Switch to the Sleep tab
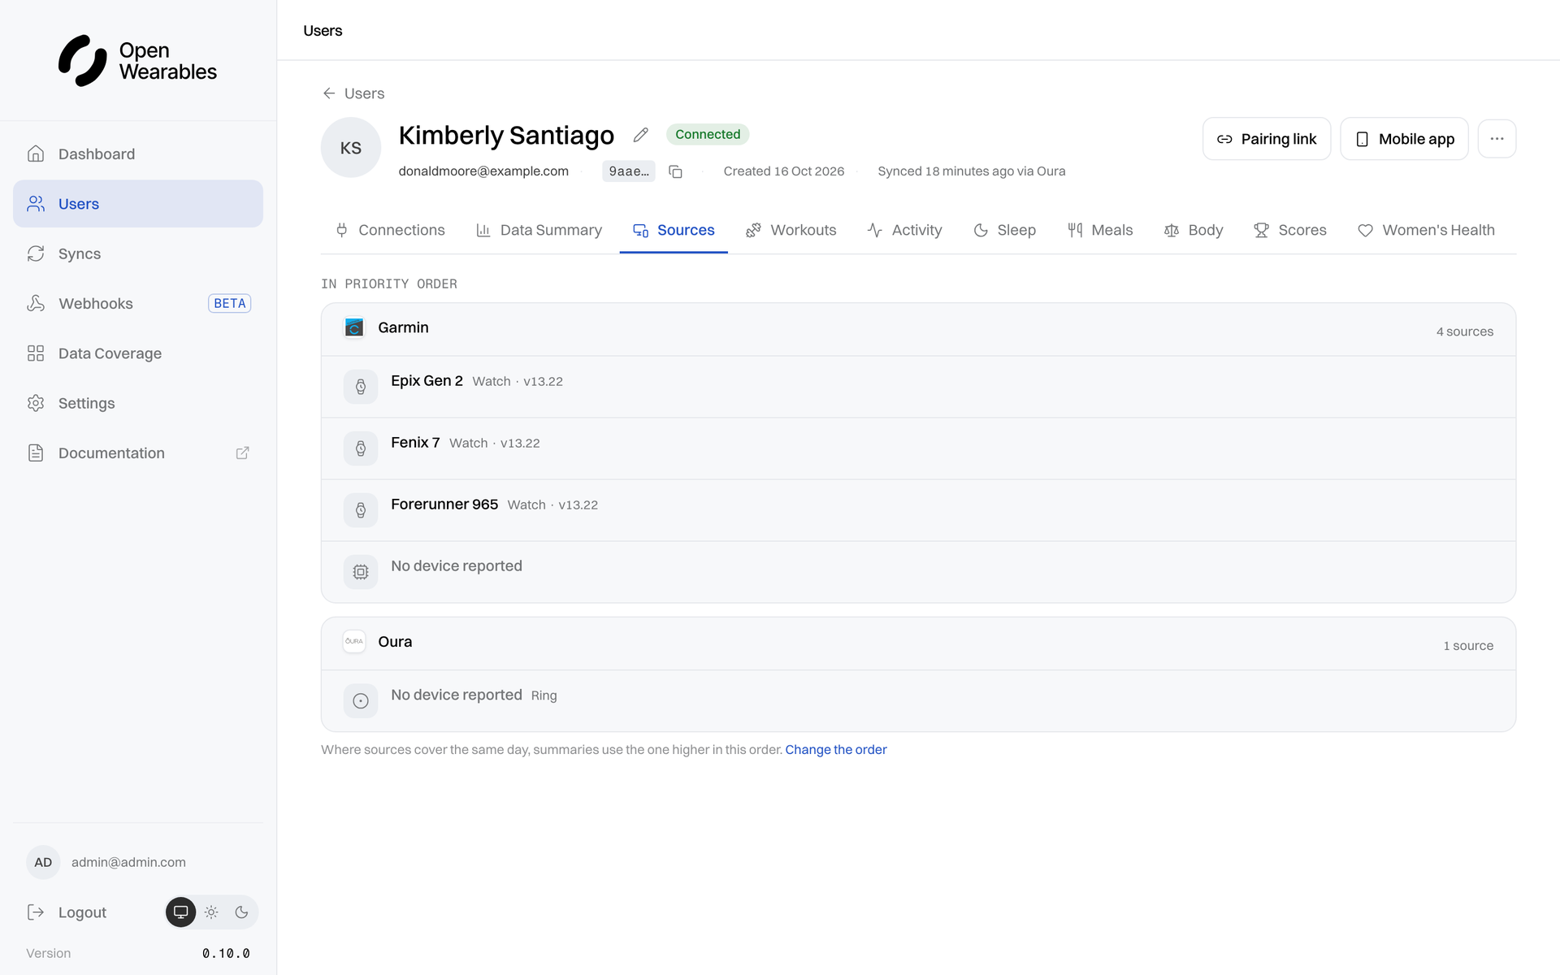 click(x=1004, y=230)
